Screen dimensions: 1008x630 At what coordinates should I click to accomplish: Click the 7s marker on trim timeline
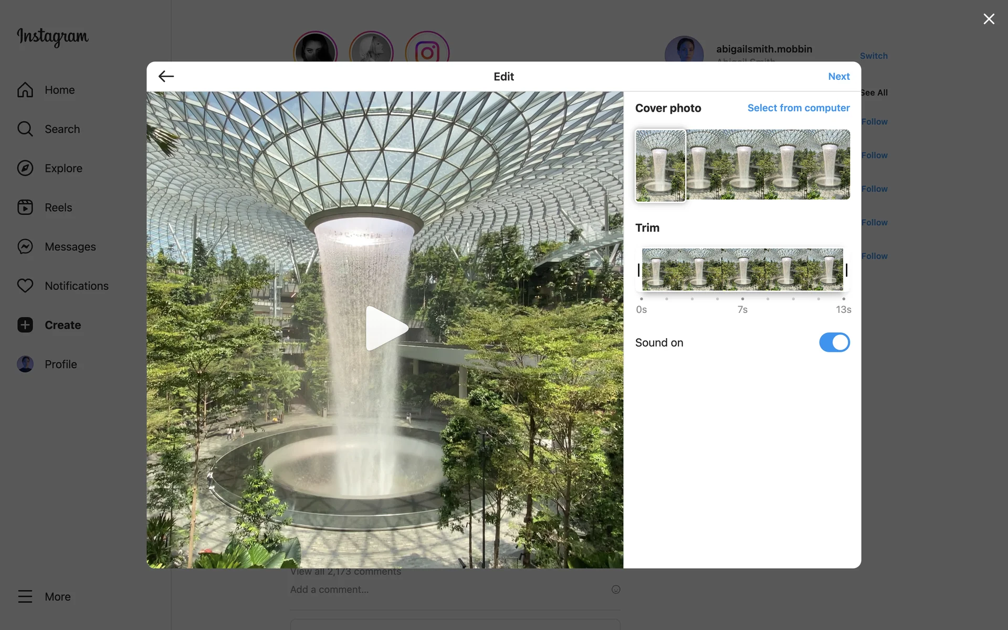(742, 299)
